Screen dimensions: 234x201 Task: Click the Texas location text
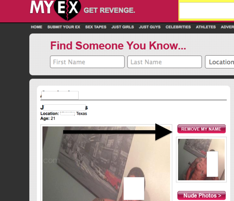82,113
